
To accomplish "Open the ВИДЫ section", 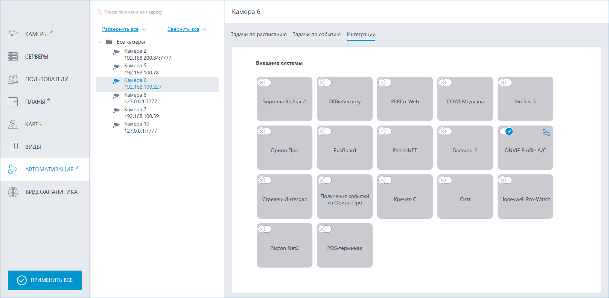I will click(45, 147).
